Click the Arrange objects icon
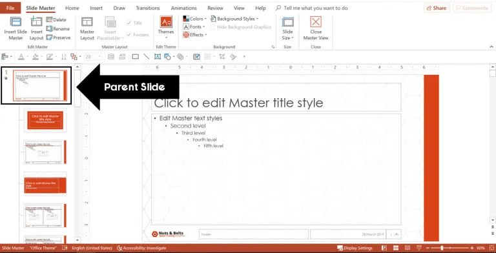Viewport: 496px width, 253px height. point(74,57)
